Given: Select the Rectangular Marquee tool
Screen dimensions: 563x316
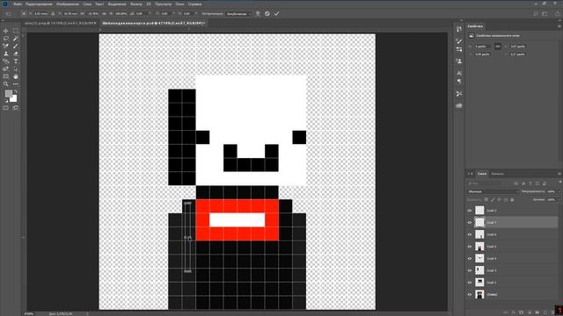Looking at the screenshot, I should (16, 32).
